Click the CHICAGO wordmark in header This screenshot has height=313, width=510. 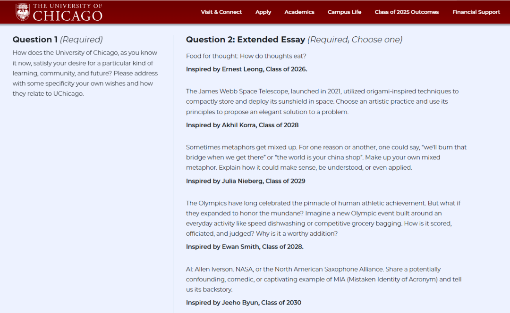68,16
